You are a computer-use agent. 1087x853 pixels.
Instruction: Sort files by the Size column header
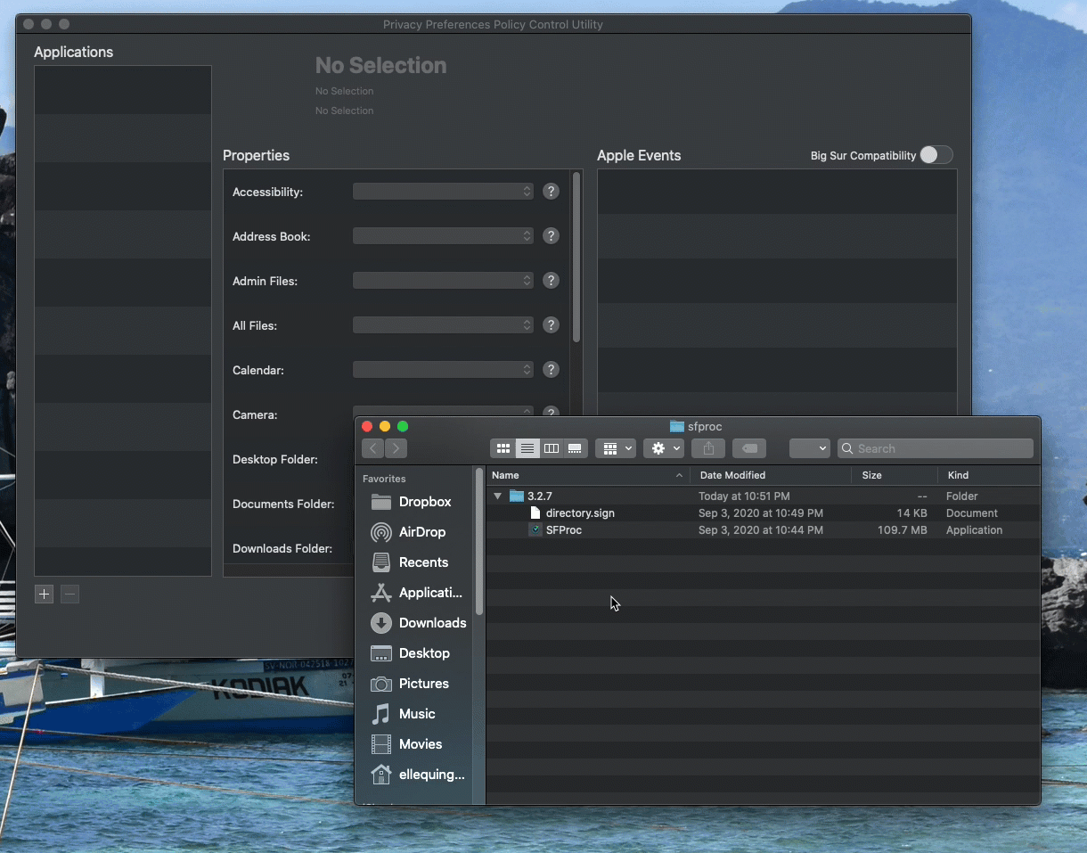point(895,475)
